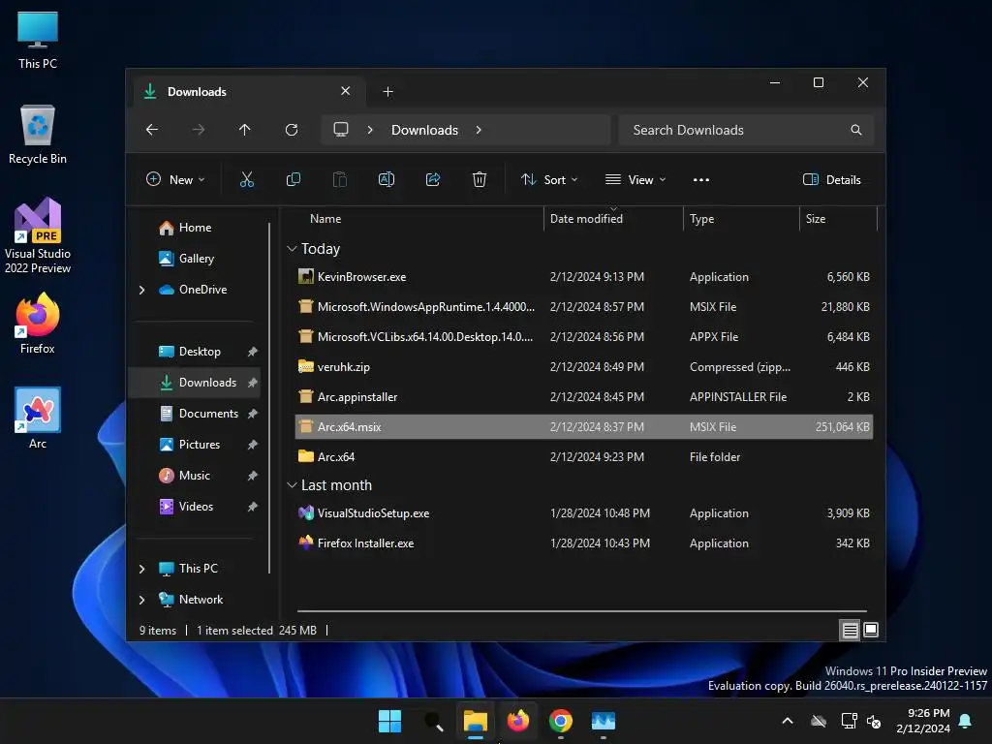
Task: Select KevinBrowser.exe file
Action: coord(583,277)
